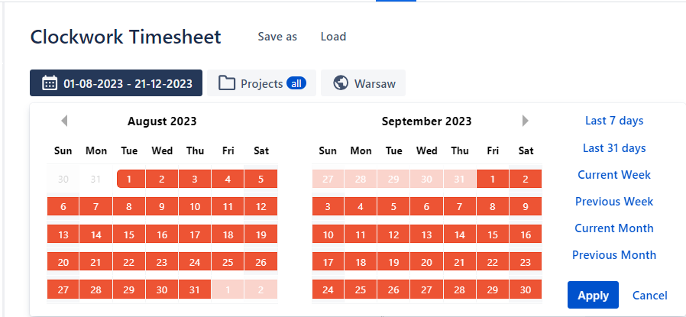Go to previous month with left arrow

click(65, 121)
